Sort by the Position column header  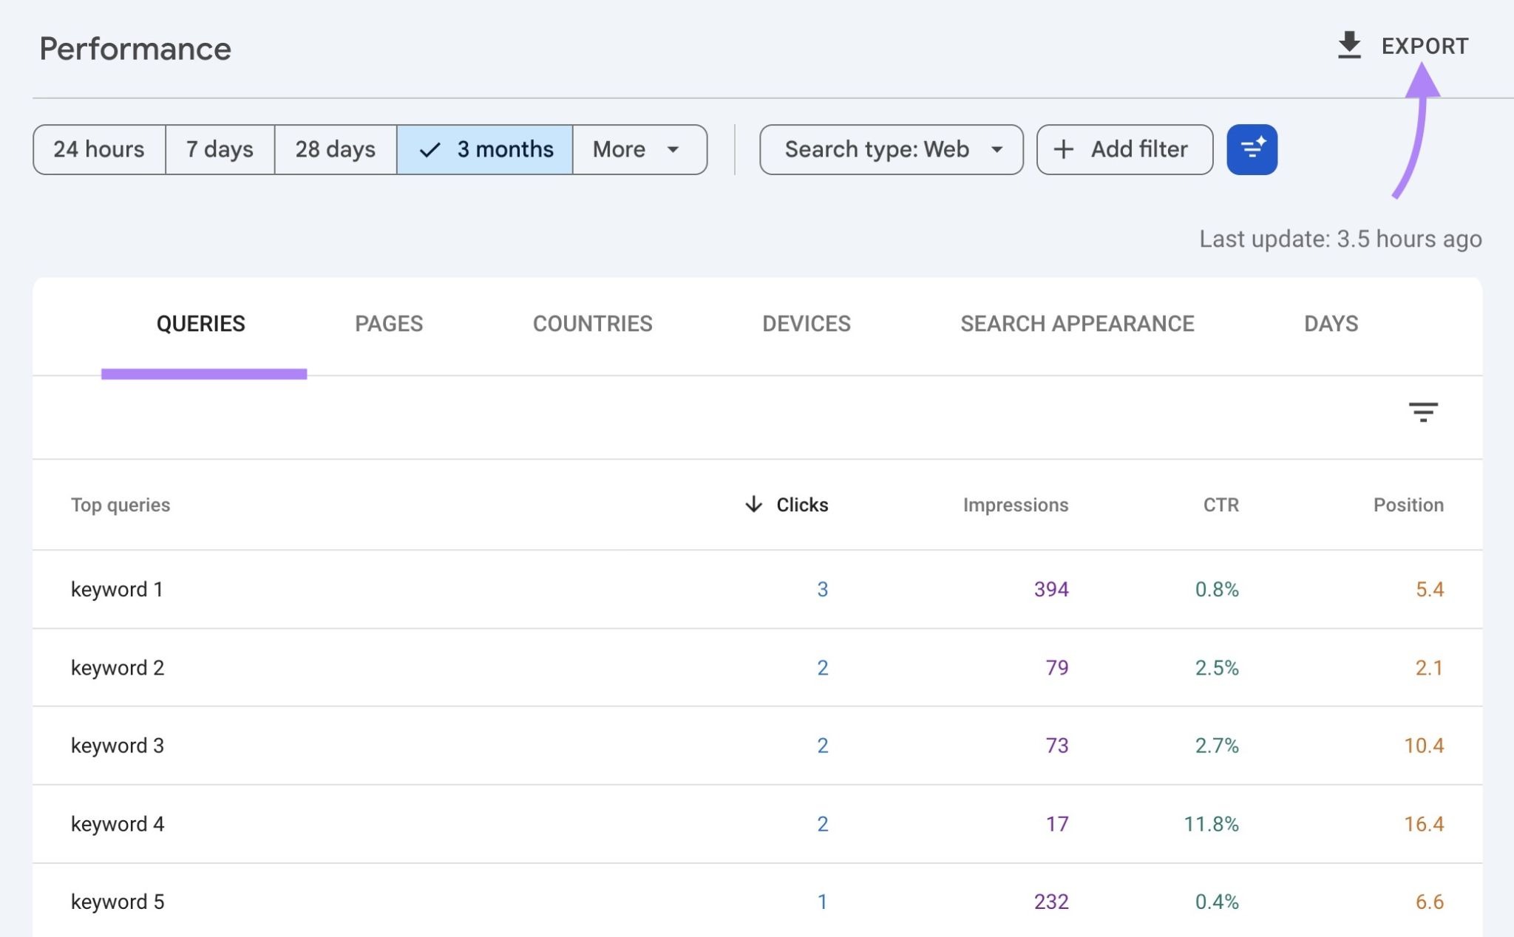coord(1408,505)
